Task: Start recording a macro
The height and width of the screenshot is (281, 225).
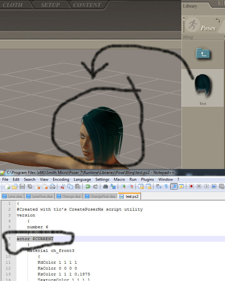Action: pos(191,186)
